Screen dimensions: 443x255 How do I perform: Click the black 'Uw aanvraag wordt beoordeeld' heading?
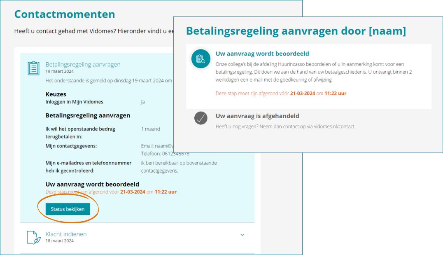point(92,184)
